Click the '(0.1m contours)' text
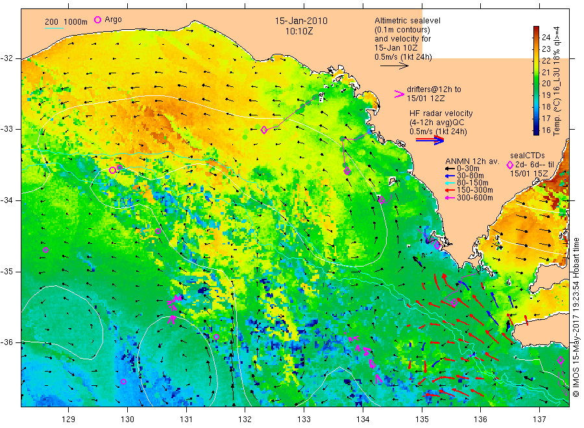 [x=402, y=30]
